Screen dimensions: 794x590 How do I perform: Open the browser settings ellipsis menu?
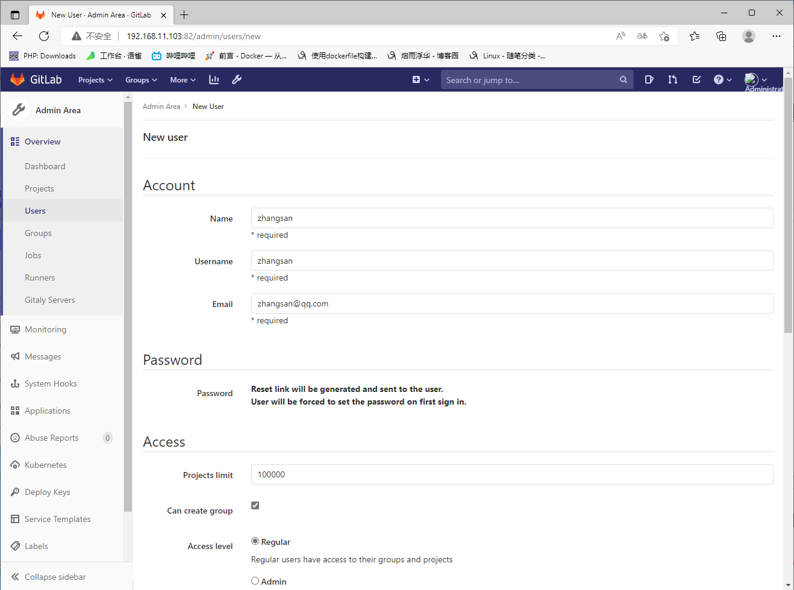(x=777, y=36)
